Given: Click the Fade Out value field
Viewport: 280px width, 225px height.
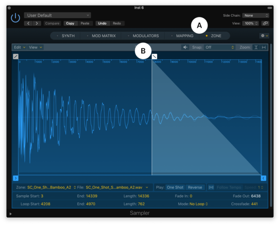Looking at the screenshot, I should coord(255,196).
